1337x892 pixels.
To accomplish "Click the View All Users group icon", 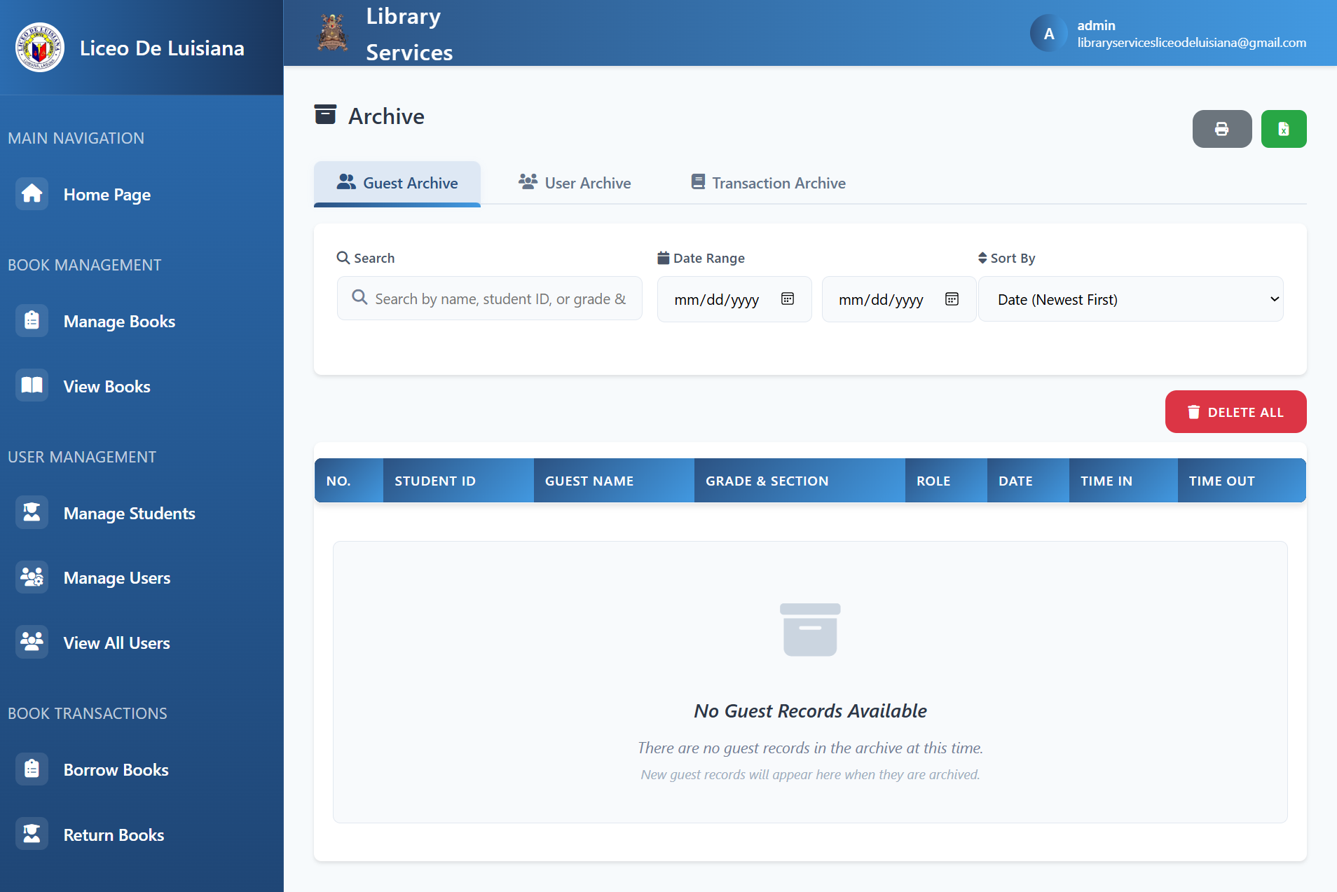I will 31,641.
